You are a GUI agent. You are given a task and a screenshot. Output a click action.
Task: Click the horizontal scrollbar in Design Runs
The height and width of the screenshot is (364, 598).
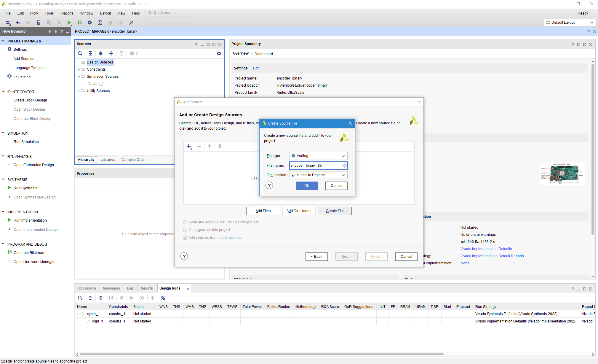pyautogui.click(x=261, y=354)
